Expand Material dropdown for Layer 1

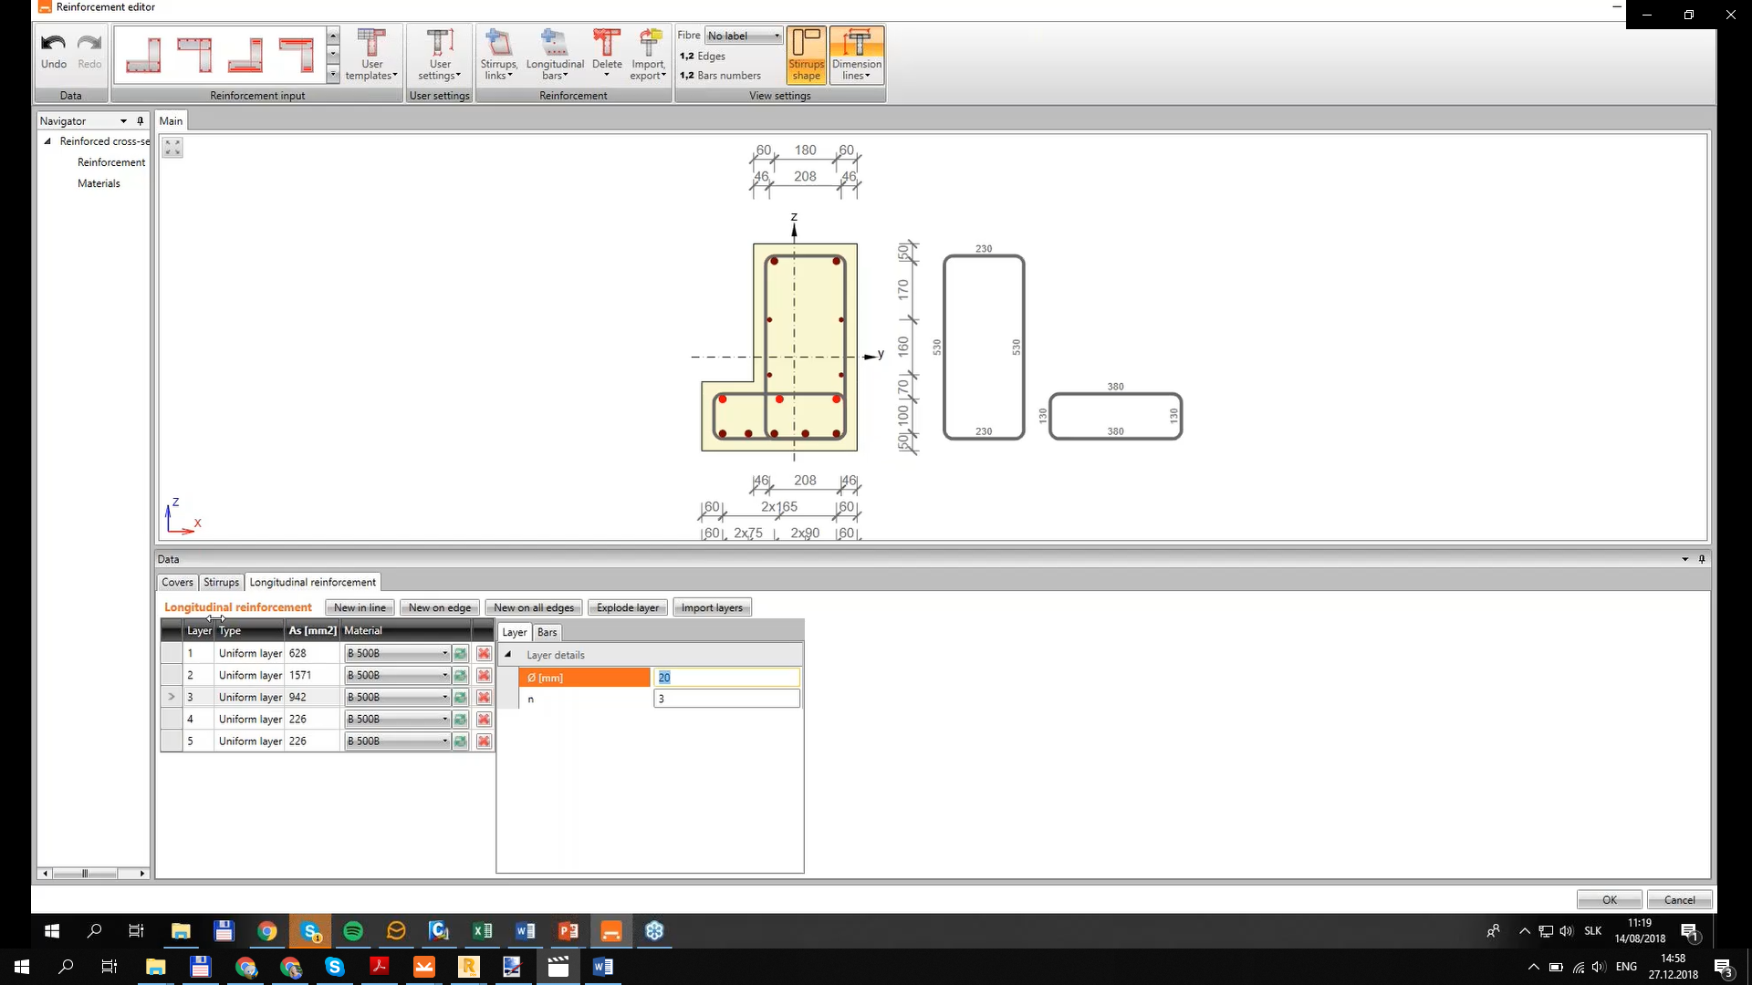444,652
